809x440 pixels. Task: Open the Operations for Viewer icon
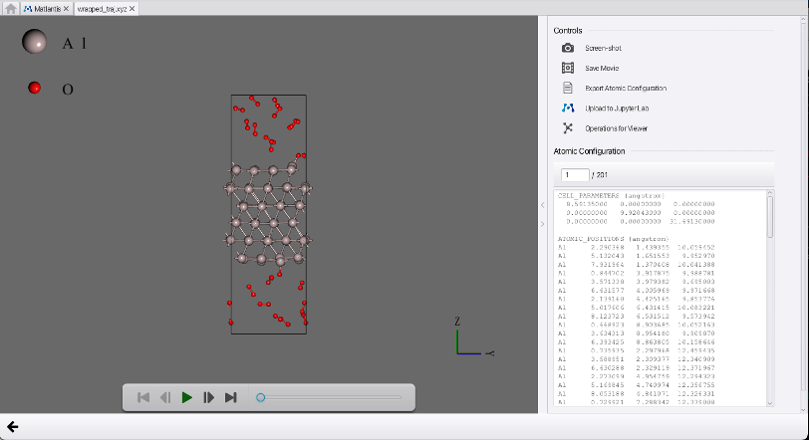(x=568, y=127)
